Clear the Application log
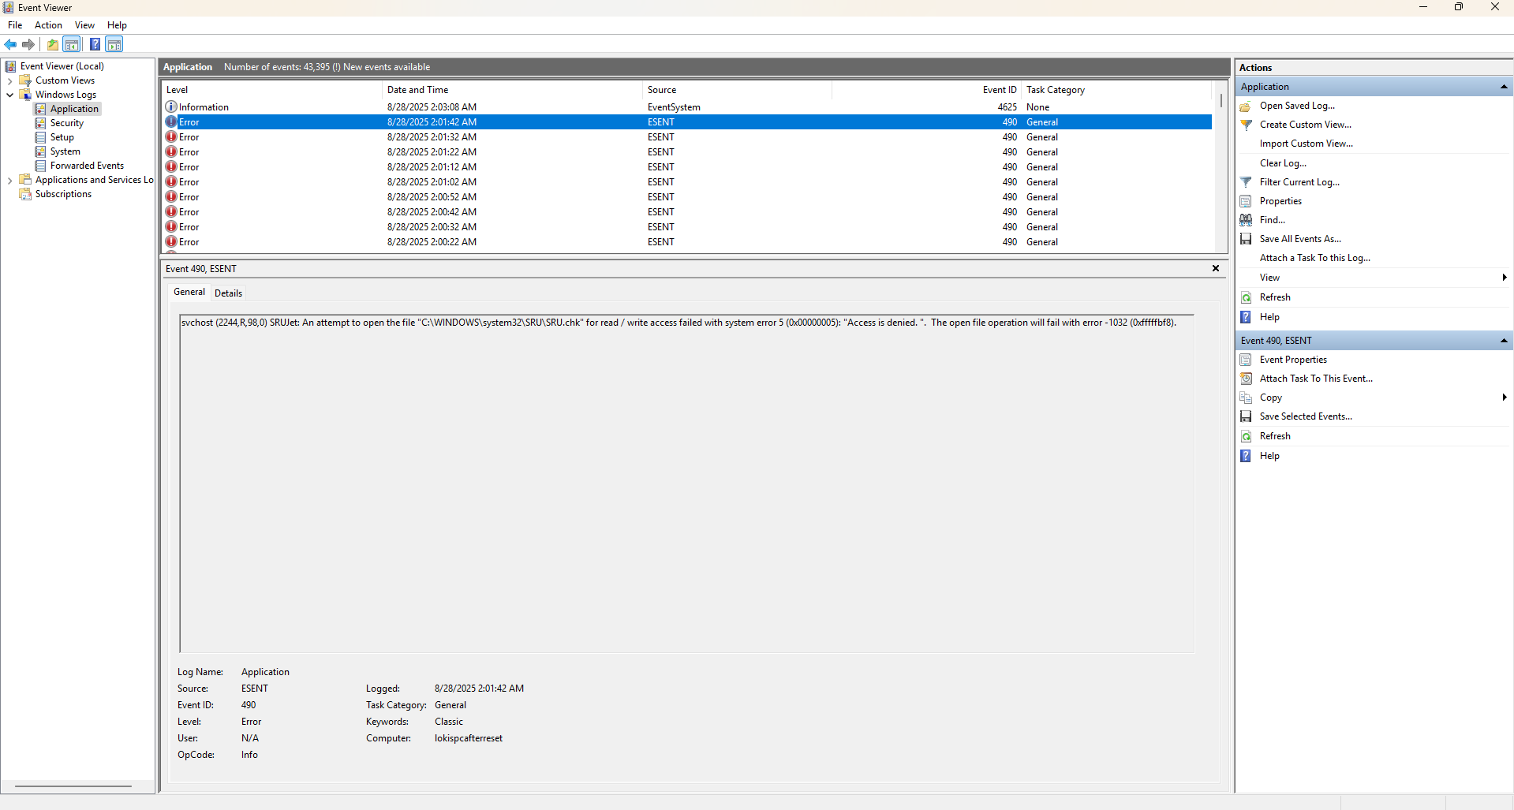The width and height of the screenshot is (1514, 810). (x=1282, y=162)
